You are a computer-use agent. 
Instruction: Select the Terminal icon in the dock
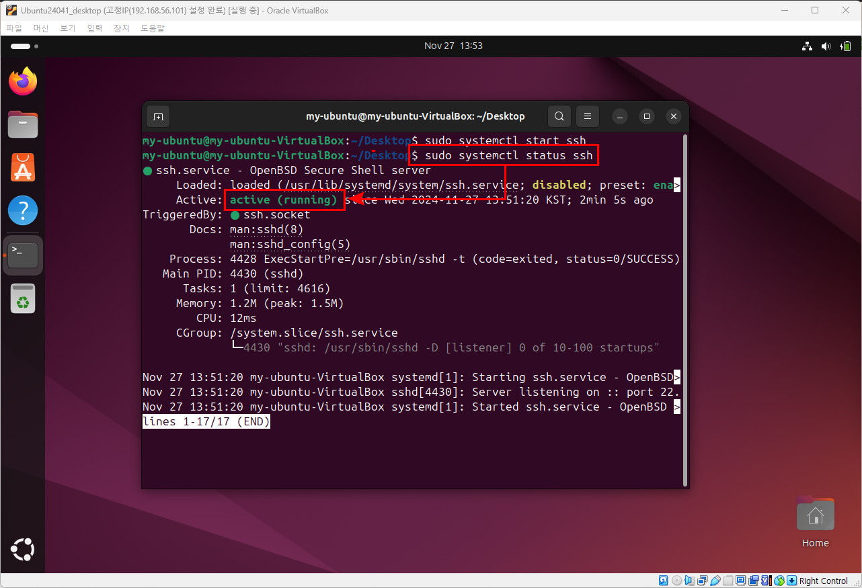(23, 255)
